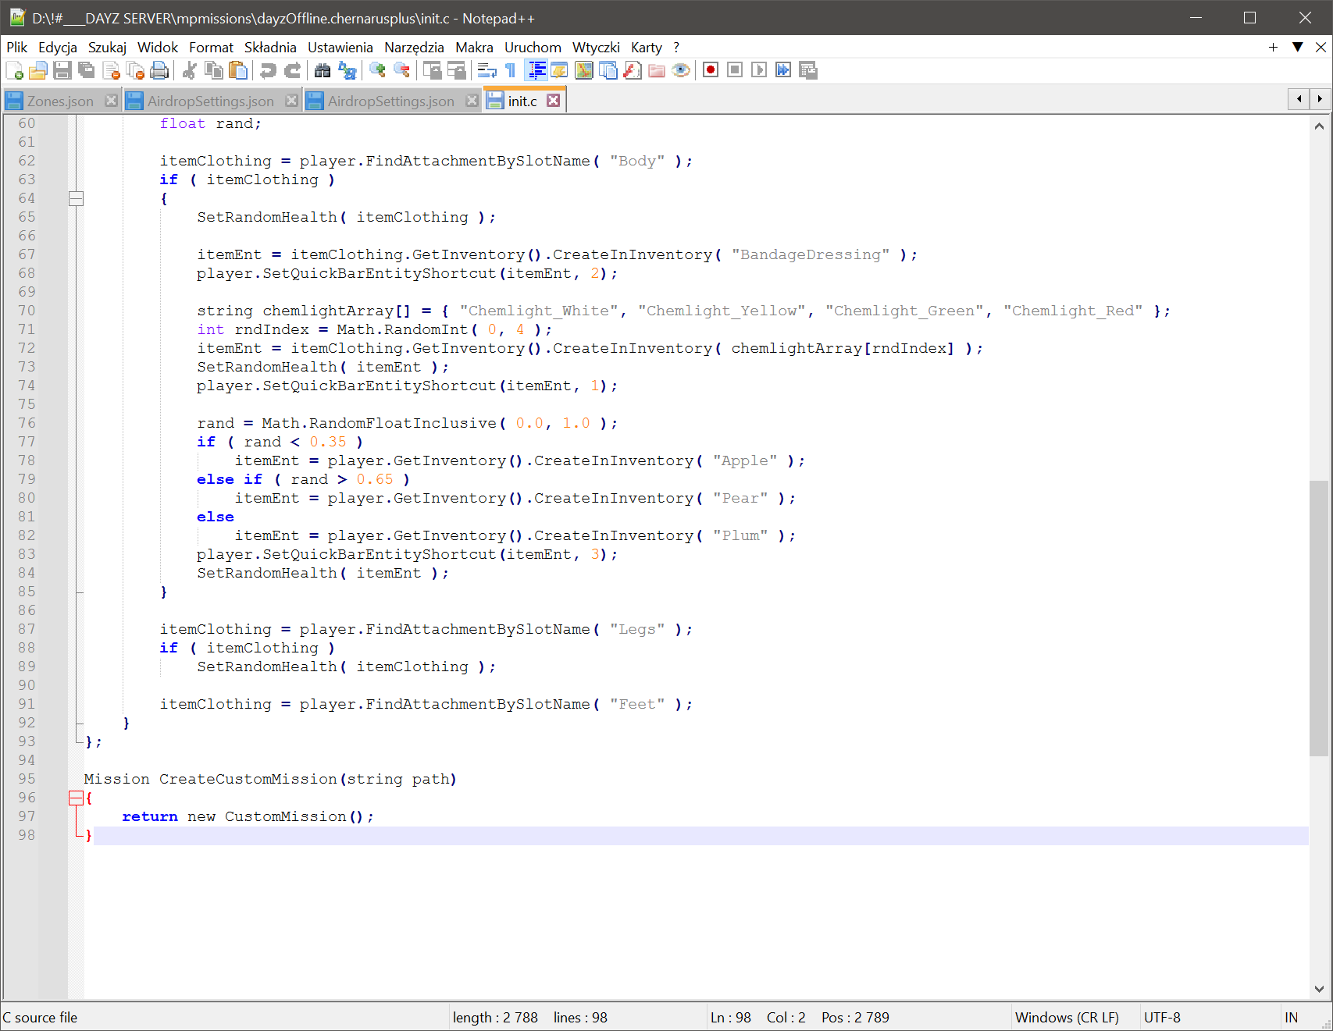Create a new file with New icon
The width and height of the screenshot is (1333, 1031).
[x=14, y=70]
